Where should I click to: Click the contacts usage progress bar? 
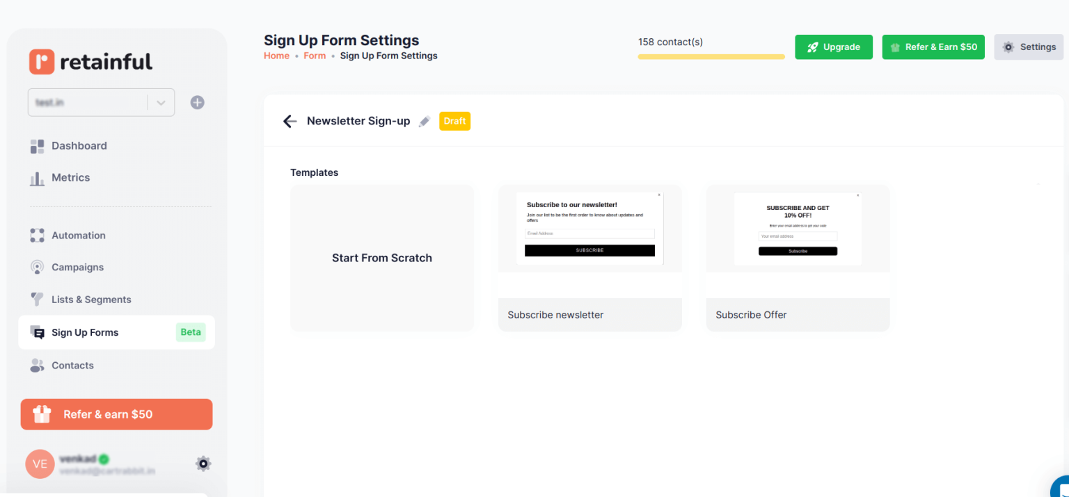point(711,56)
